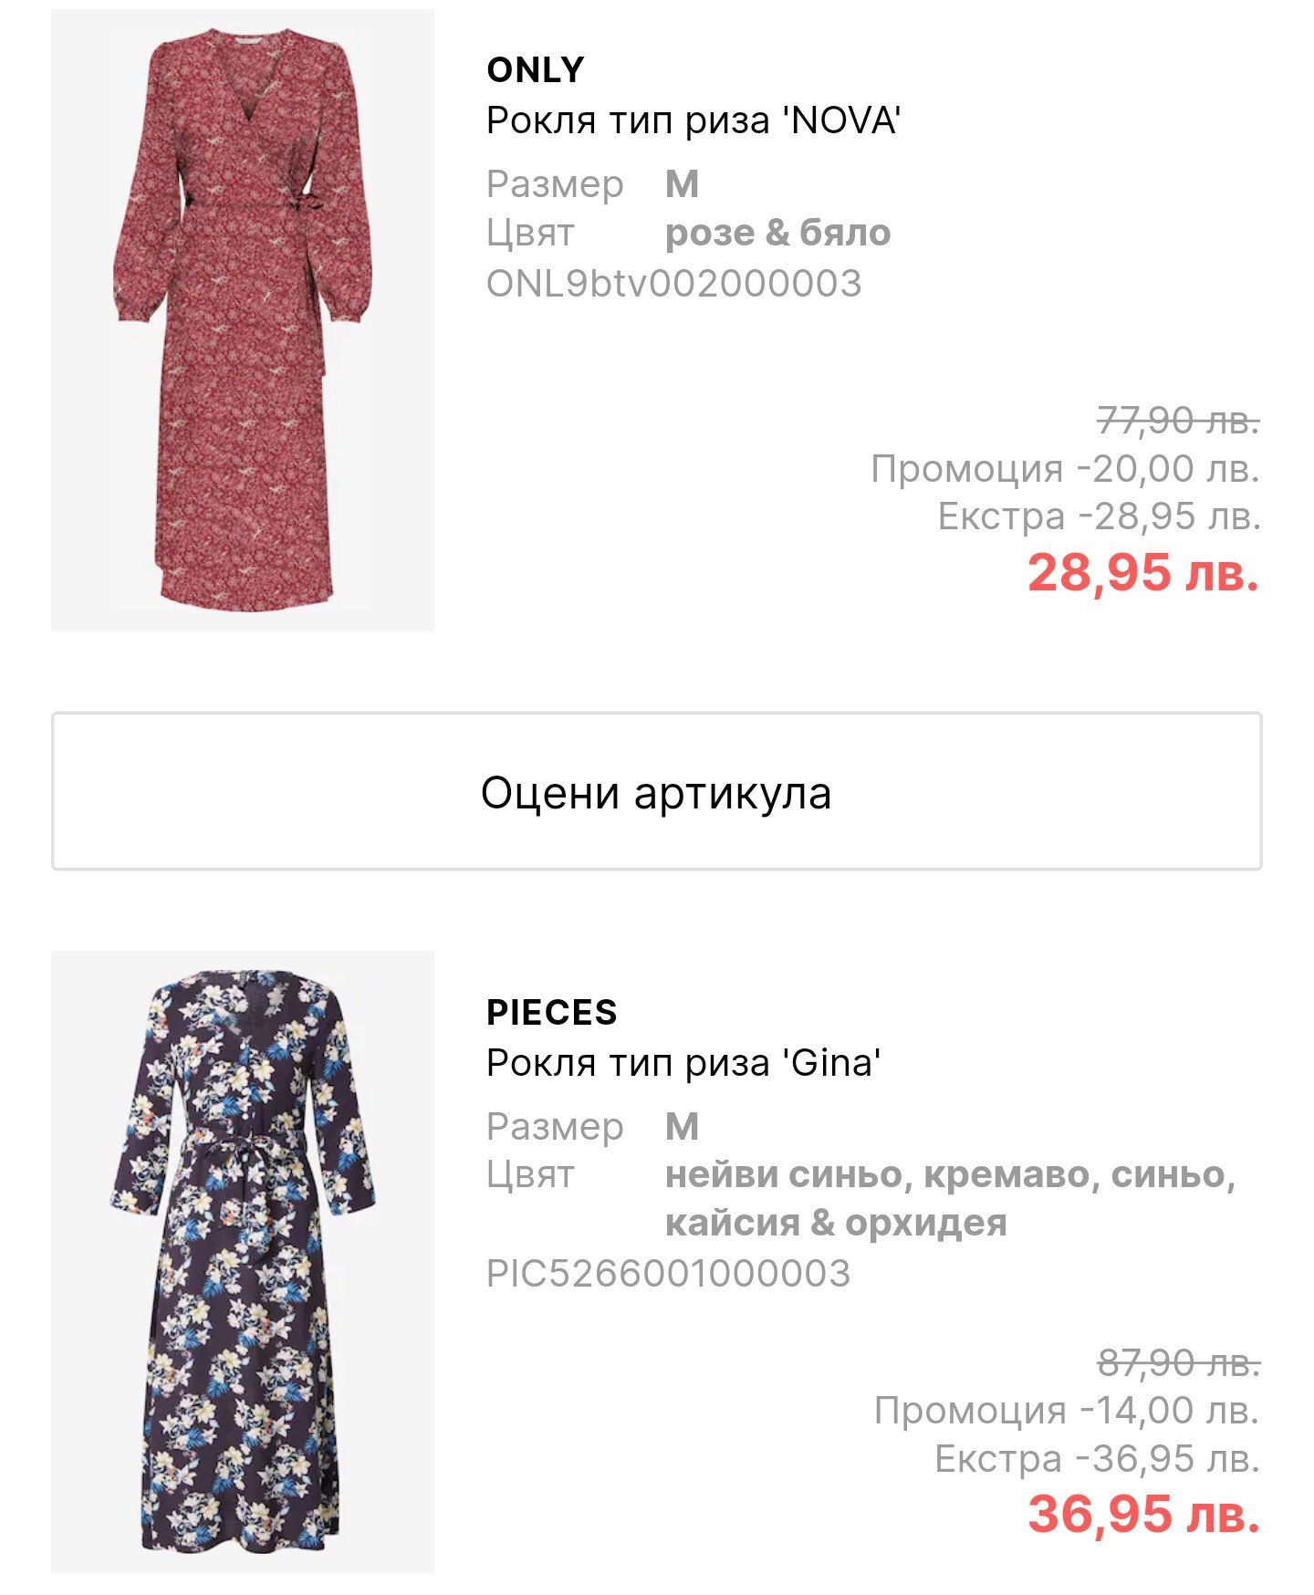The height and width of the screenshot is (1595, 1314).
Task: Click the color value 'розе & бяло'
Action: [x=777, y=233]
